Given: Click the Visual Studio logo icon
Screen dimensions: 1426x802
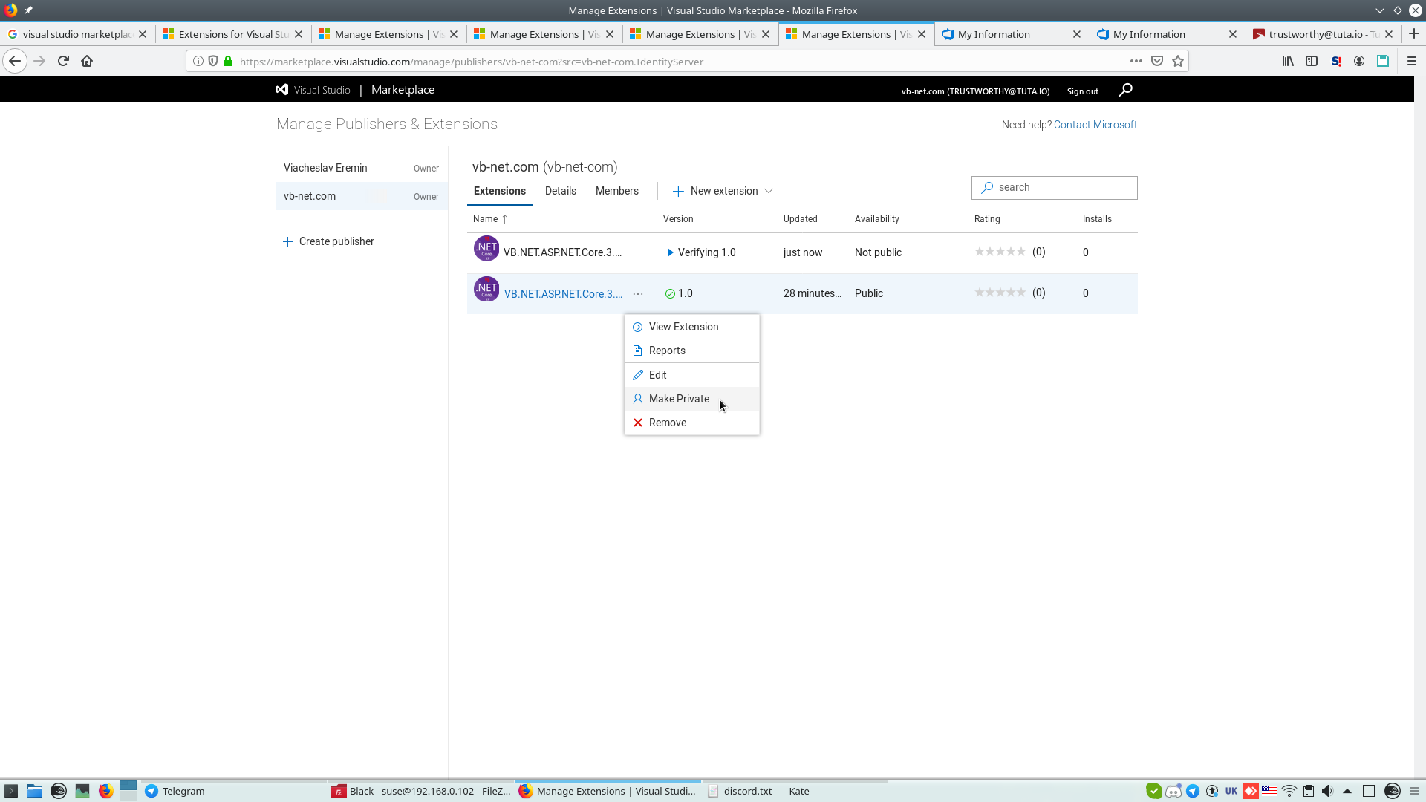Looking at the screenshot, I should tap(282, 90).
